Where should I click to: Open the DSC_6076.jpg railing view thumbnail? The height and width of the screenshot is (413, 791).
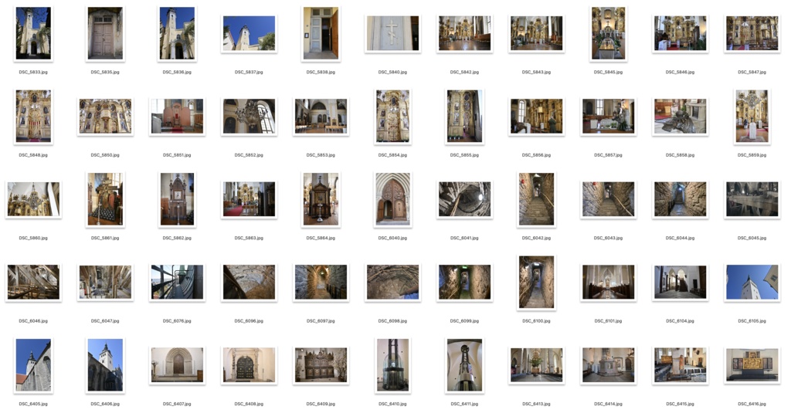tap(177, 282)
